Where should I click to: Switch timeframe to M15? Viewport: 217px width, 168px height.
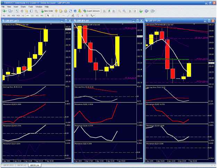click(14, 16)
